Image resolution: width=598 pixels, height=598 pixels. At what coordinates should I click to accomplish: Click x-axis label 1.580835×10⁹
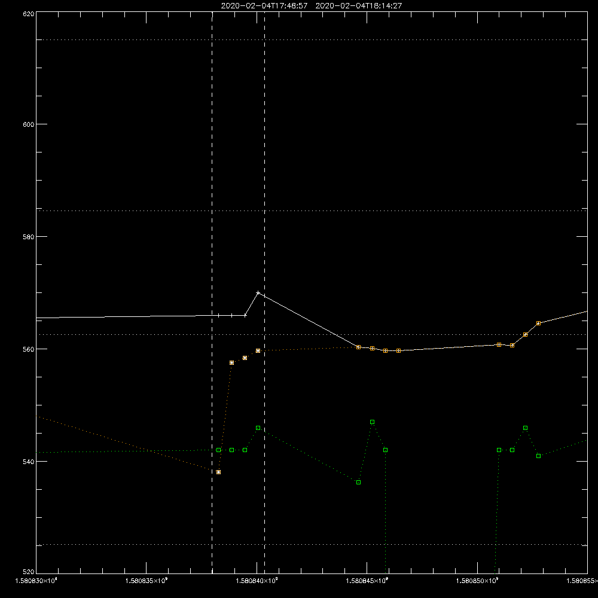(147, 581)
